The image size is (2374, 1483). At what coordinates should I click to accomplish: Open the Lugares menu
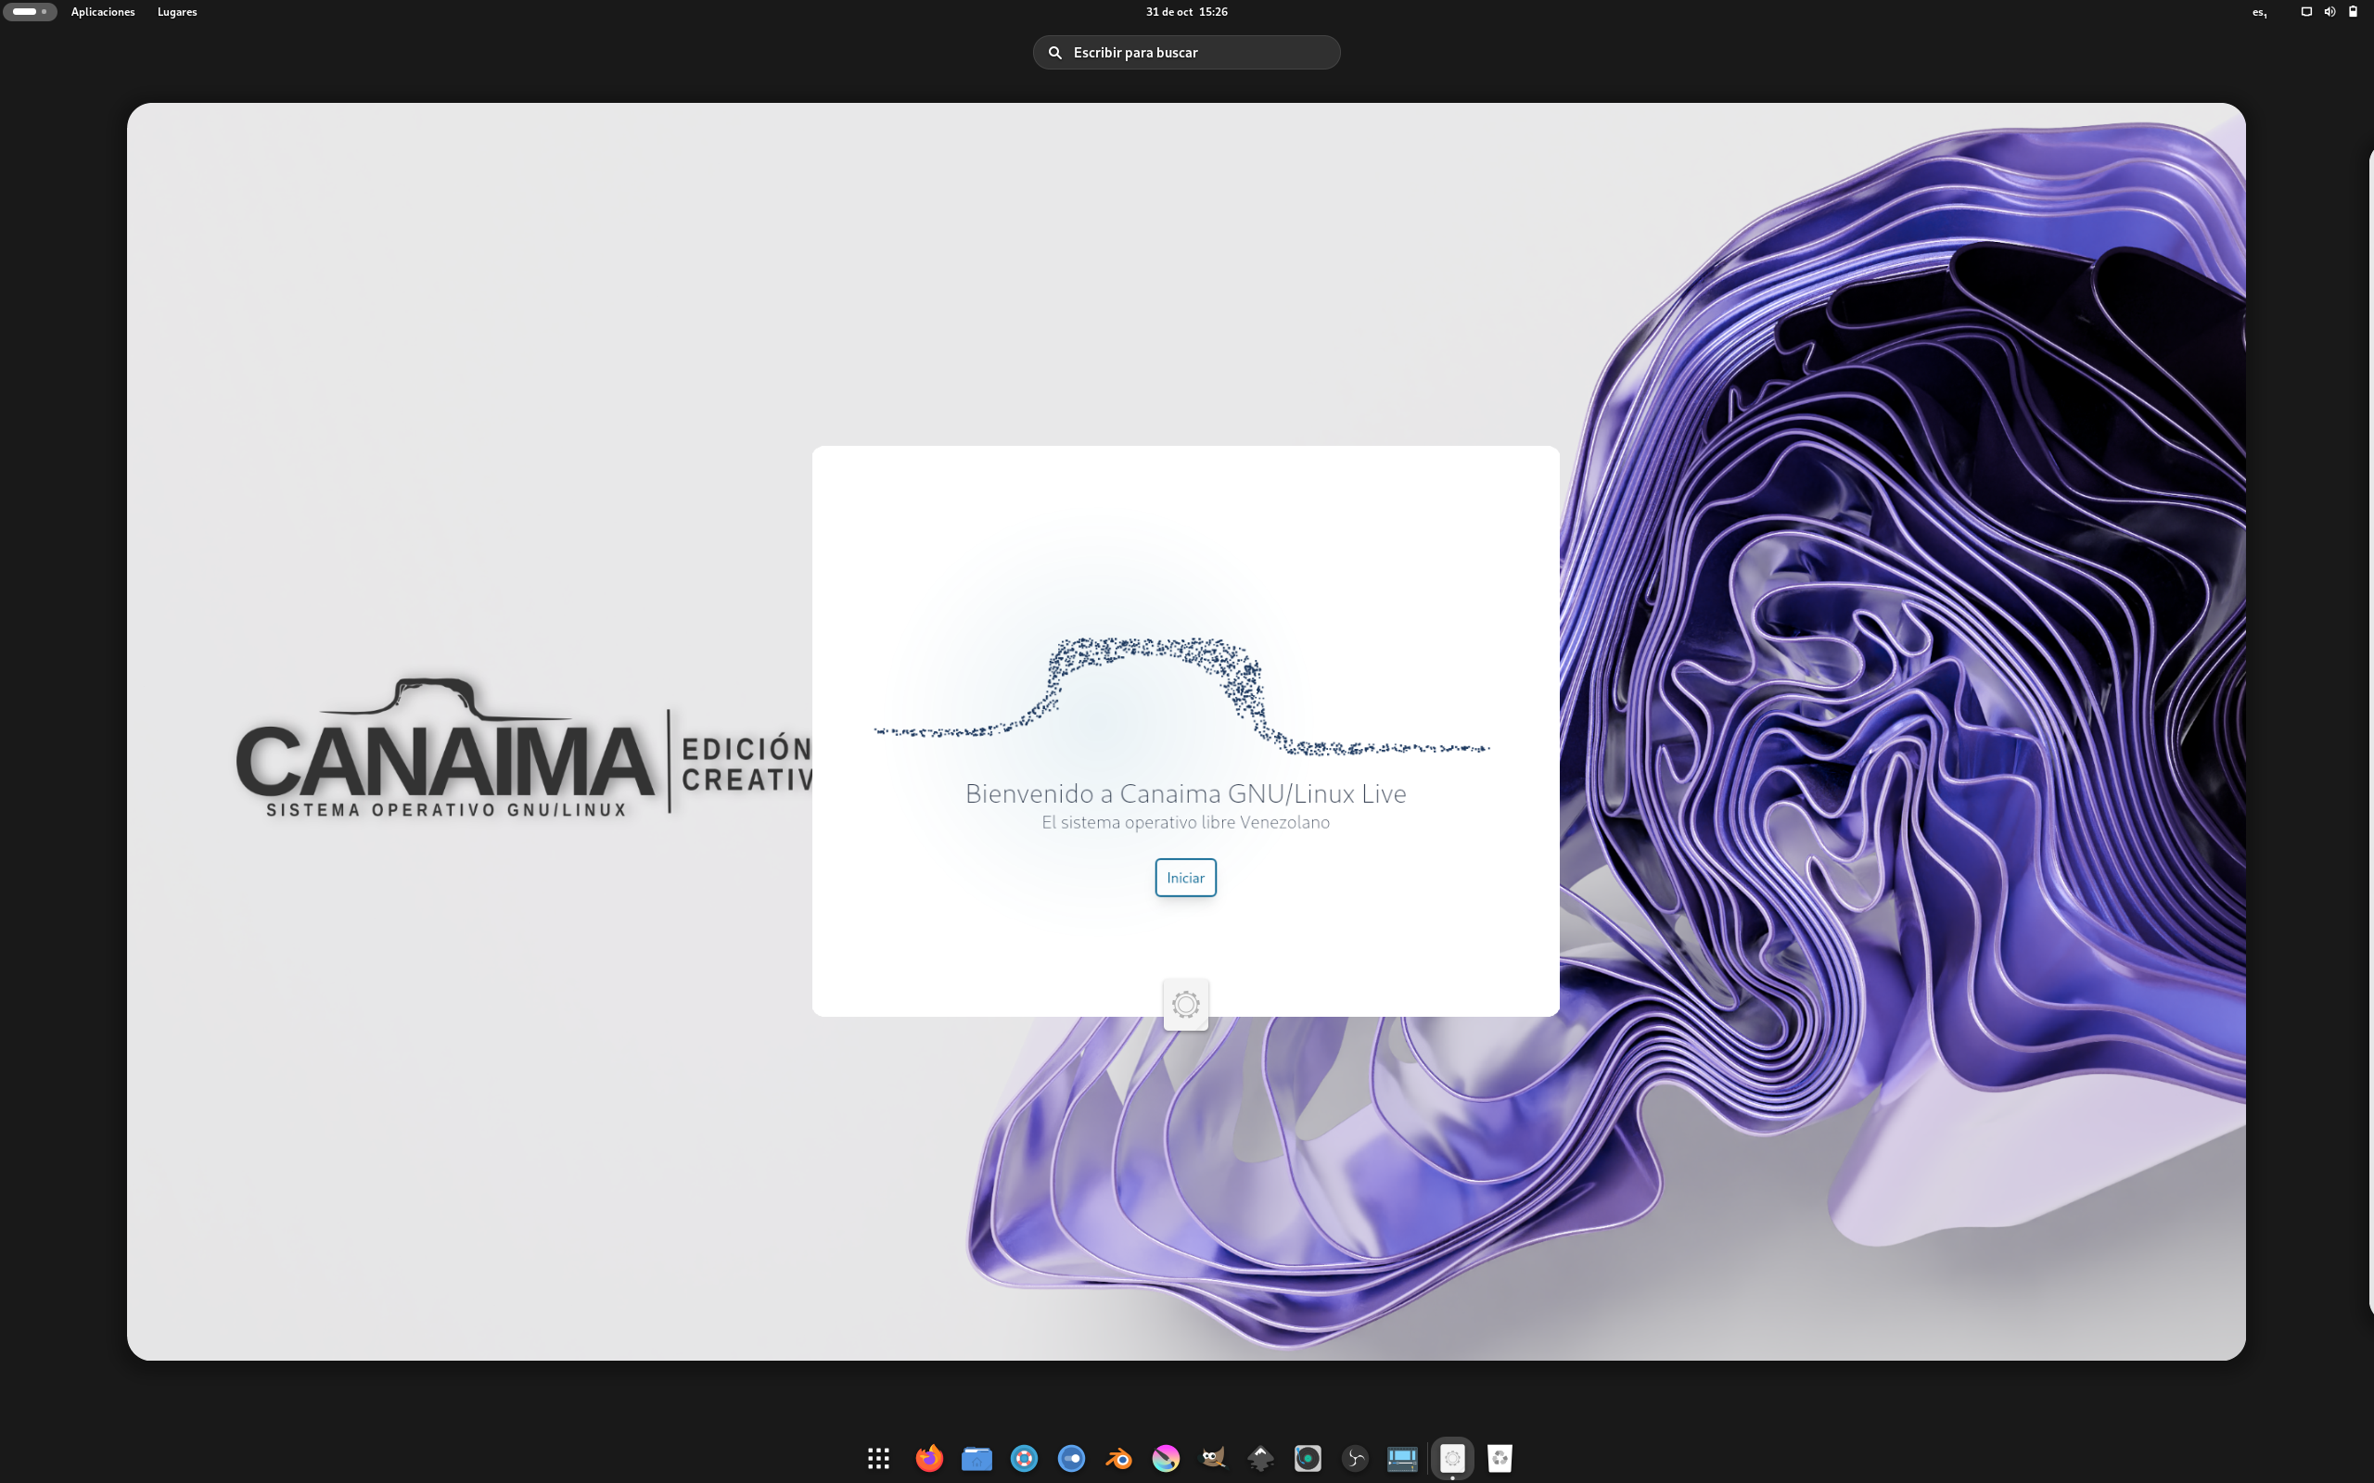(x=176, y=12)
